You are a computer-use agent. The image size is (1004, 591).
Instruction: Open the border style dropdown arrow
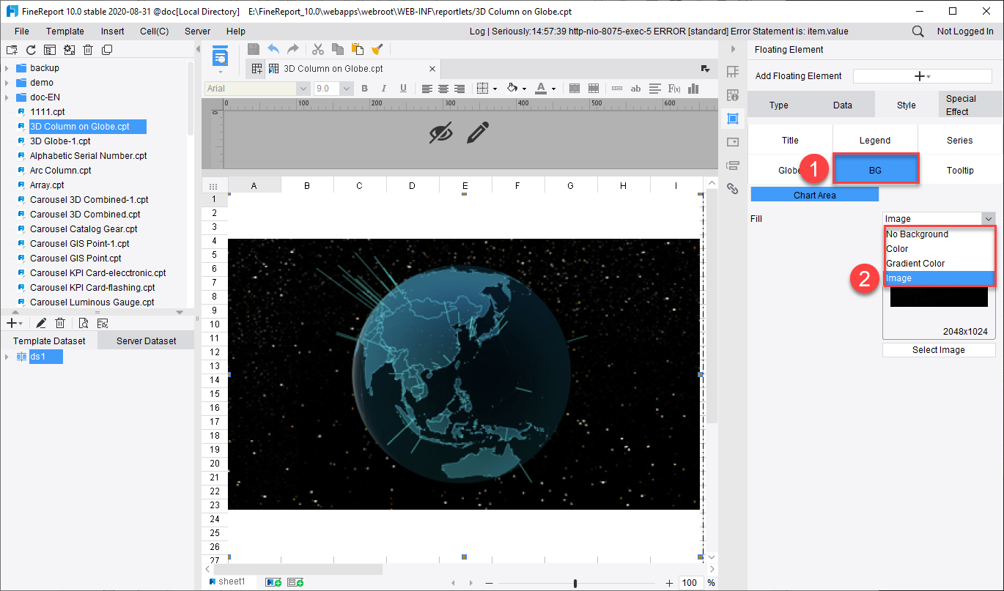tap(495, 89)
